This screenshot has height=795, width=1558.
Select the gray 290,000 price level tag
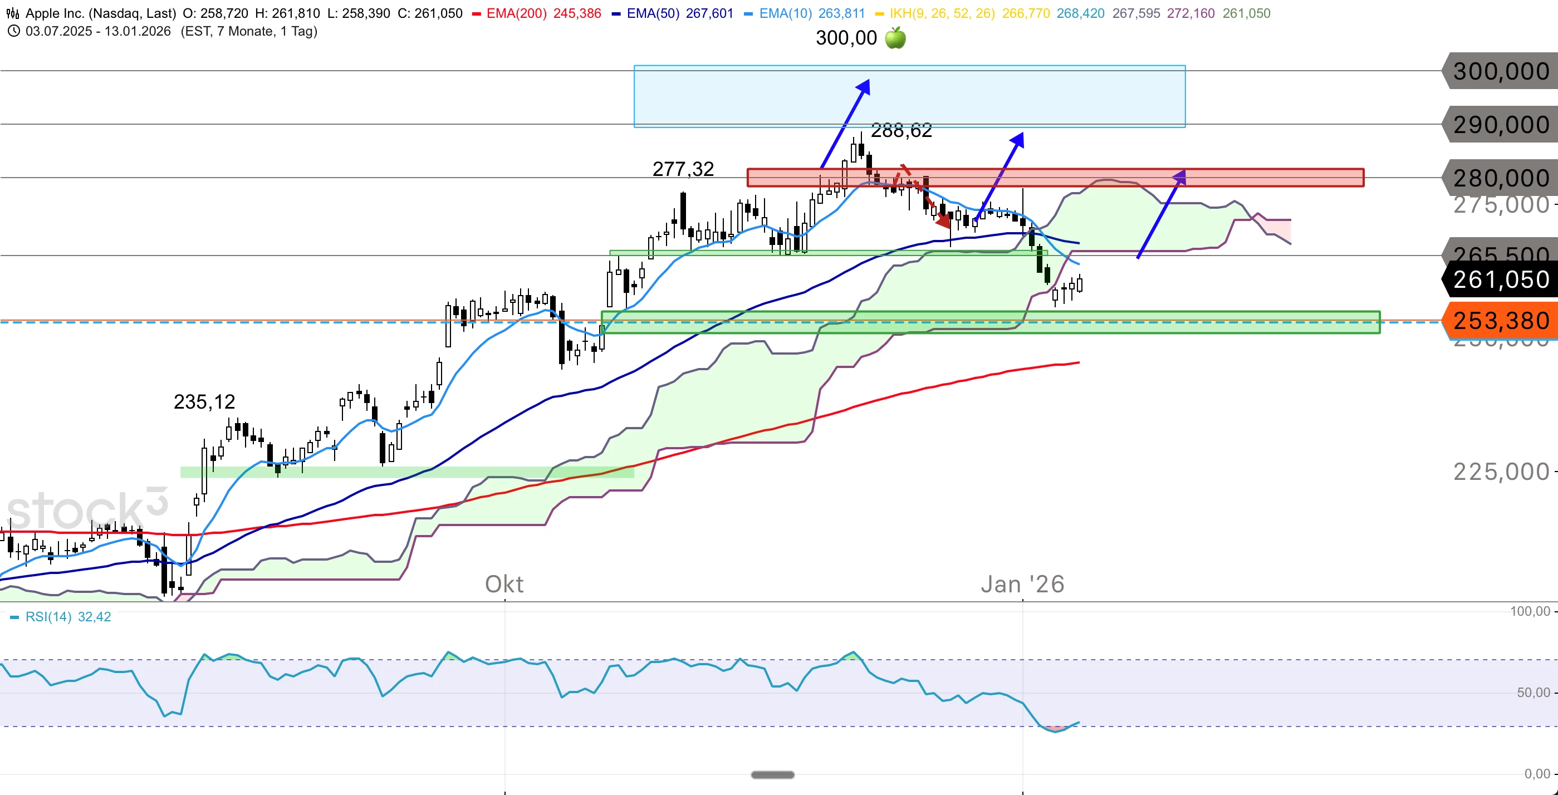(1500, 125)
